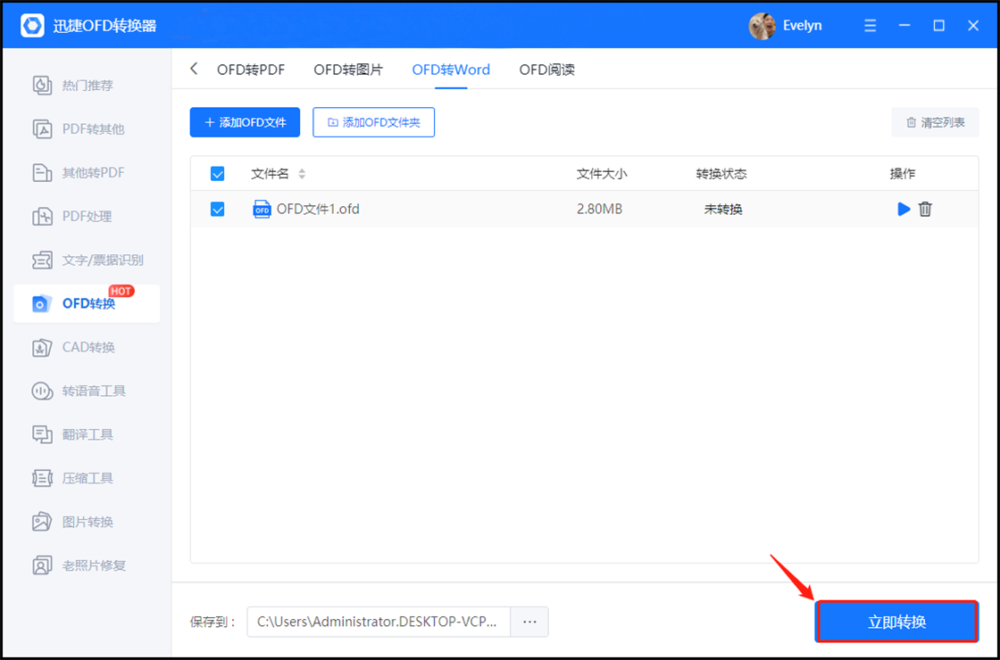
Task: Click the 迅捷OFD转换器 app logo
Action: 32,26
